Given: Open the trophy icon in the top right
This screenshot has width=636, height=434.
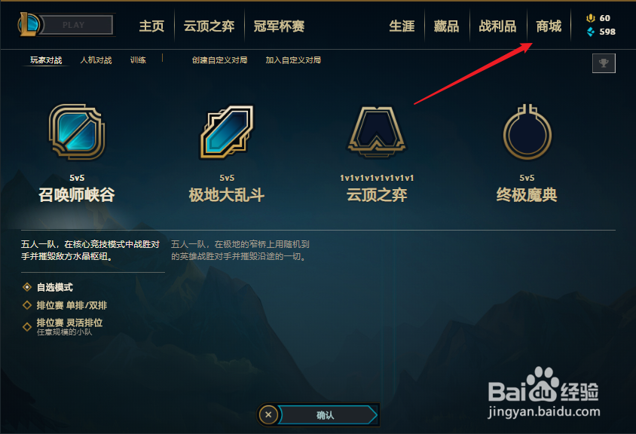Looking at the screenshot, I should [604, 63].
